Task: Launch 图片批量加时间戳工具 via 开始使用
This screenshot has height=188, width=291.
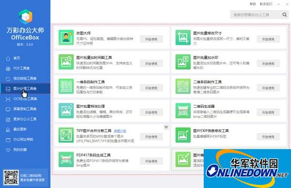Action: [x=151, y=64]
